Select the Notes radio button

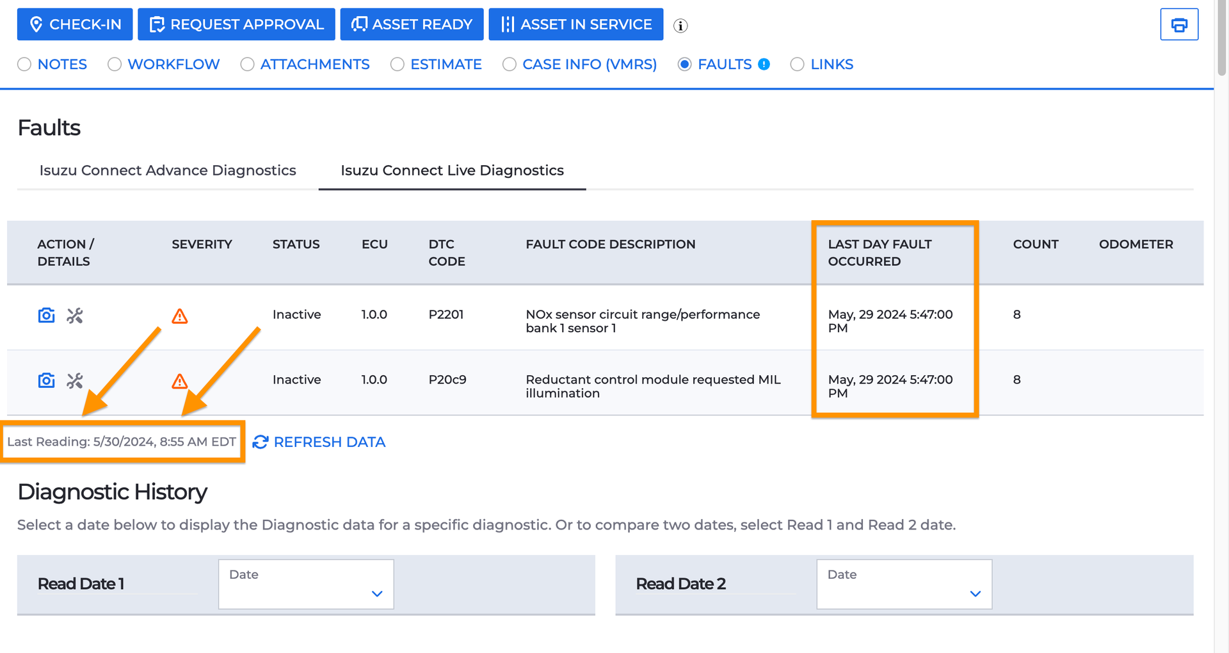click(x=24, y=64)
